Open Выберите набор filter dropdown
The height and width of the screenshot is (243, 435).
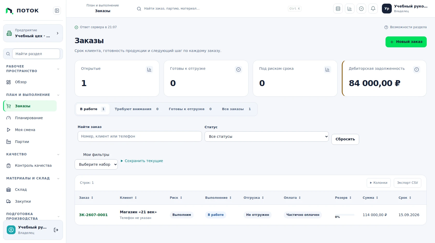[x=96, y=164]
